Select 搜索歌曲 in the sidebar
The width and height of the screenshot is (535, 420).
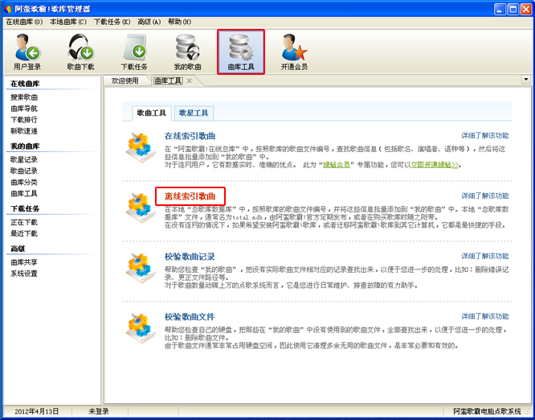24,97
